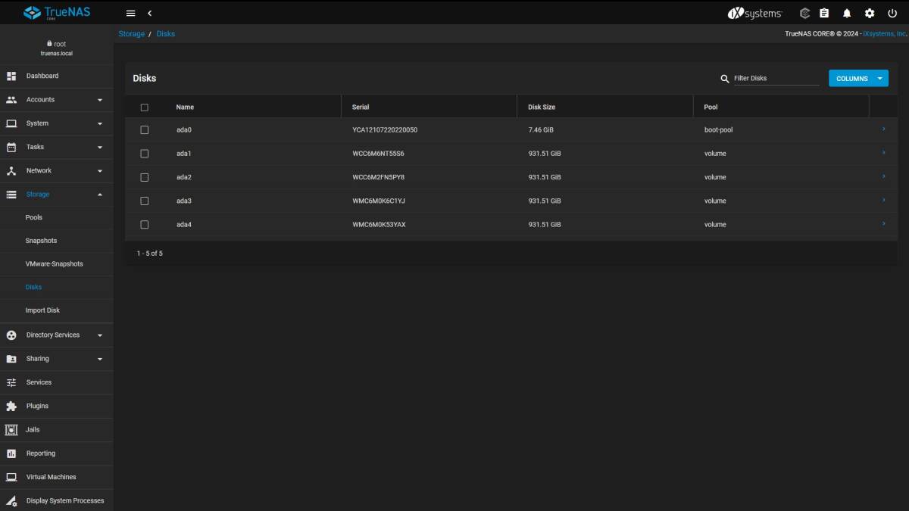
Task: Expand the Network menu arrow
Action: point(100,171)
